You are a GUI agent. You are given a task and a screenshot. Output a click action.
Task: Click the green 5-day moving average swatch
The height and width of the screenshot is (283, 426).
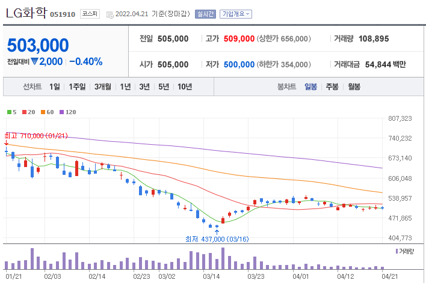coord(9,112)
